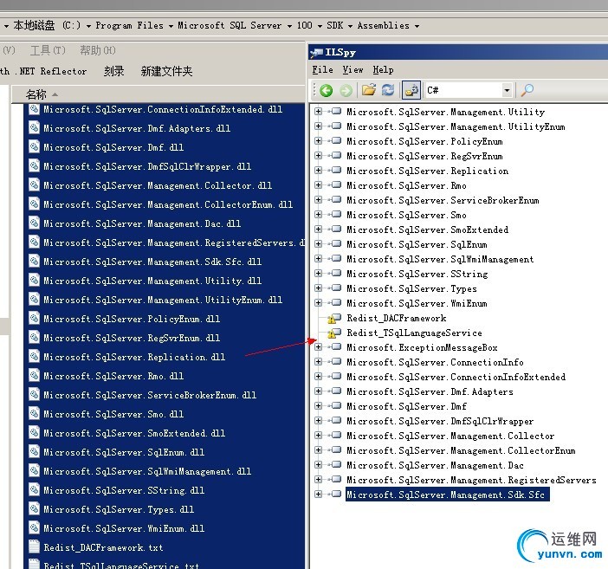The image size is (608, 569).
Task: Click the ILSpy Forward navigation arrow
Action: tap(346, 90)
